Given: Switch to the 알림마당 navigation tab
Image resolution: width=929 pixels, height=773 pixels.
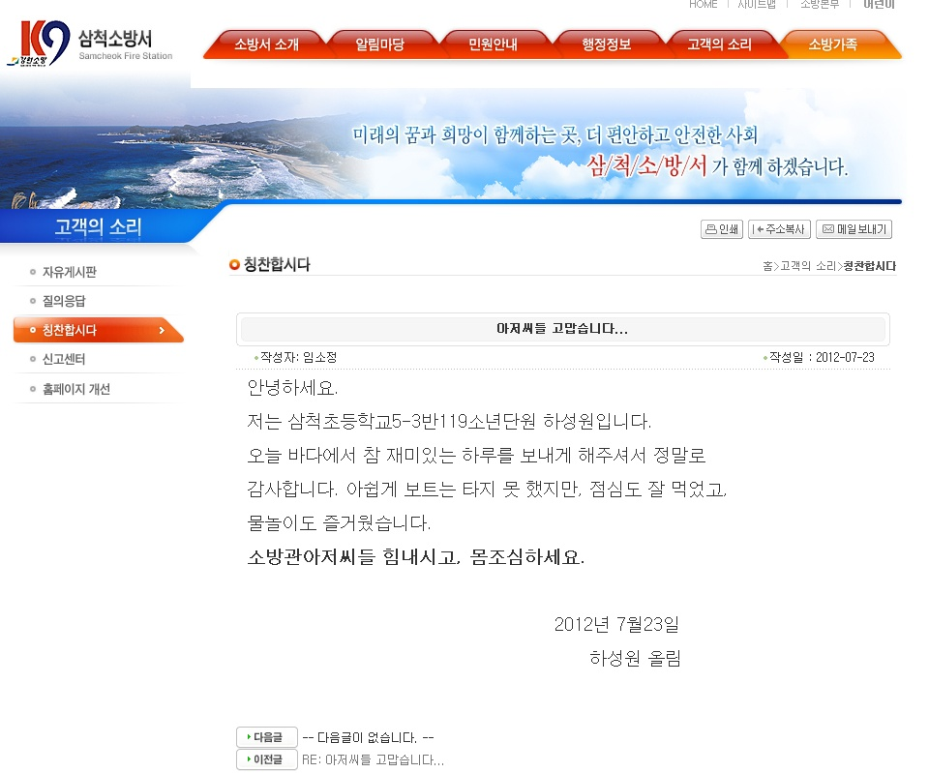Looking at the screenshot, I should [381, 43].
